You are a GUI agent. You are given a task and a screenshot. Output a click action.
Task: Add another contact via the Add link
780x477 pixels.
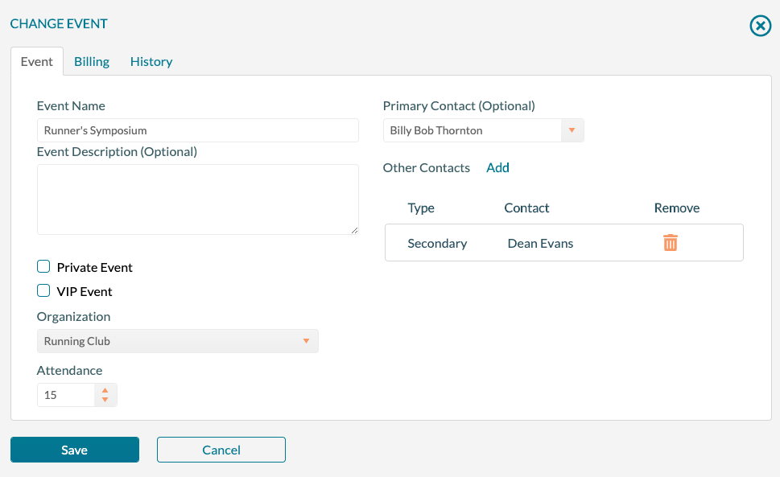tap(497, 167)
